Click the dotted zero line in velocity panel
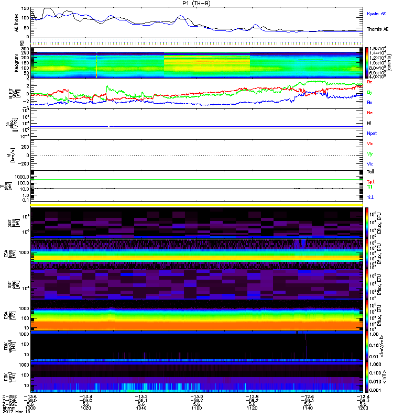Viewport: 393px width, 419px height. pos(196,155)
